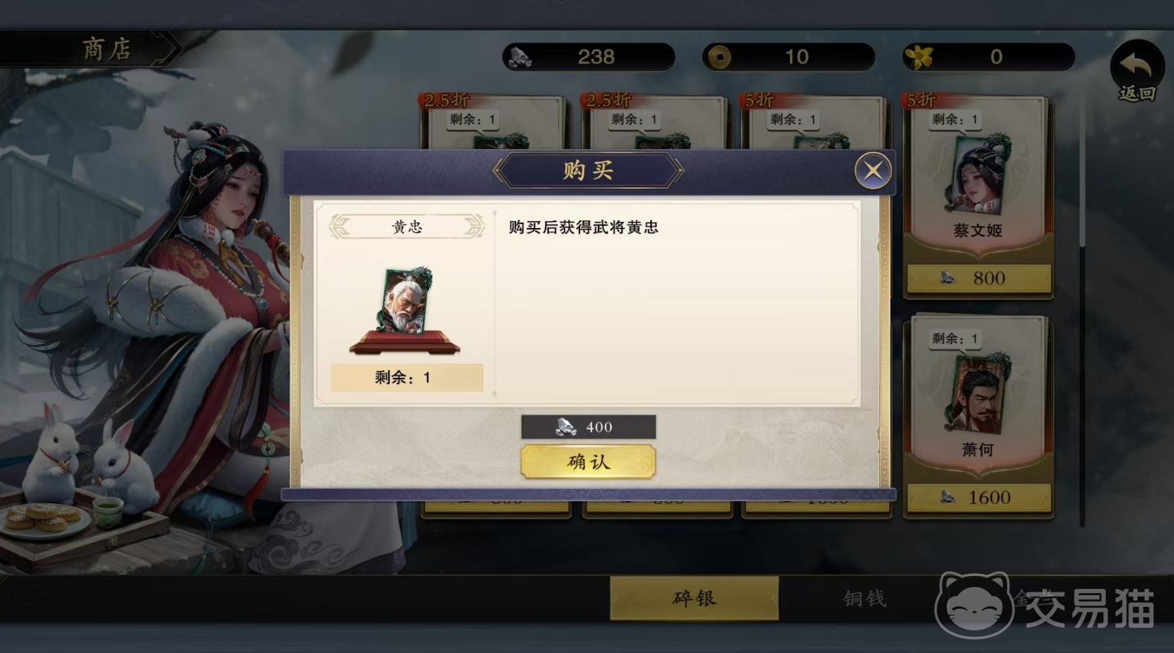This screenshot has width=1174, height=653.
Task: Click the silver icon beside 400 price
Action: 565,427
